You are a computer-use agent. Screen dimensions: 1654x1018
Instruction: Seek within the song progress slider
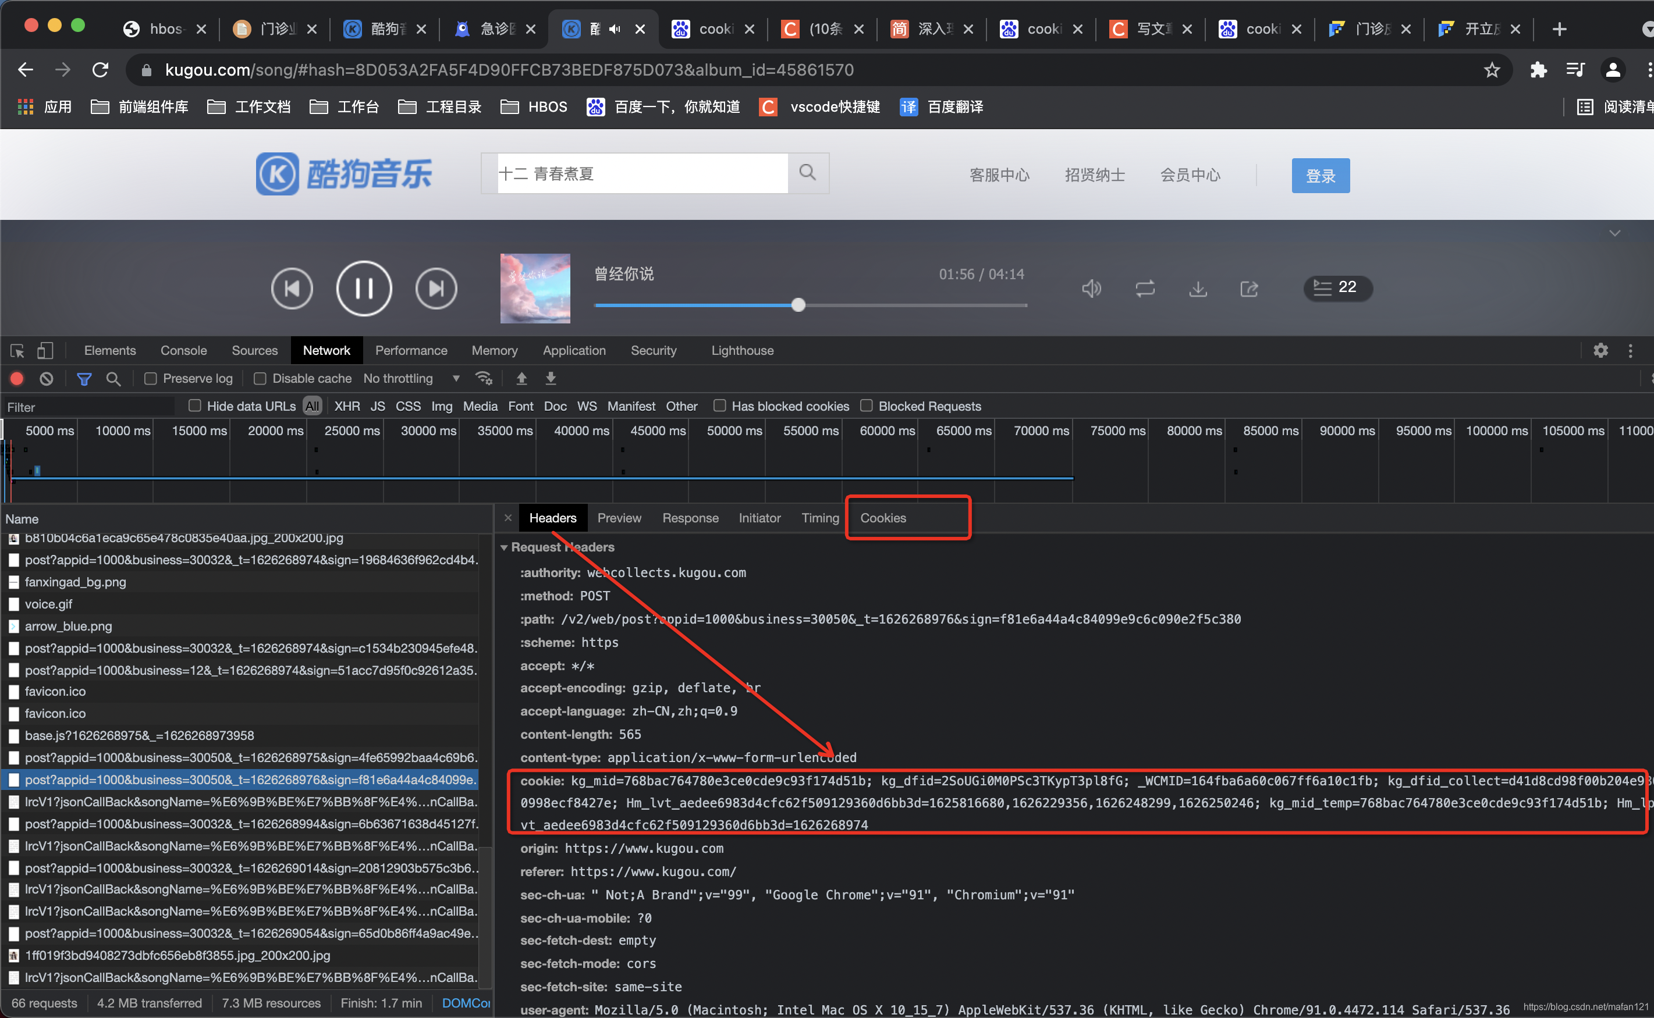click(811, 305)
